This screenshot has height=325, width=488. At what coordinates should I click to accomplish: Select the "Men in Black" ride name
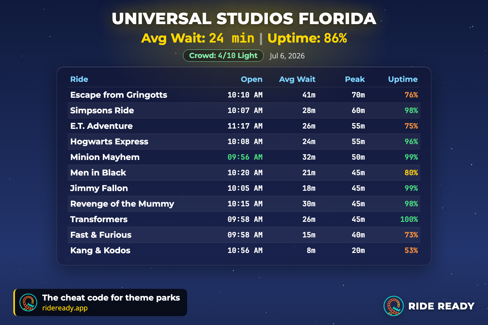click(x=98, y=173)
